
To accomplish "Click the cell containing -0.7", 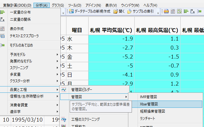I will pos(157,66).
